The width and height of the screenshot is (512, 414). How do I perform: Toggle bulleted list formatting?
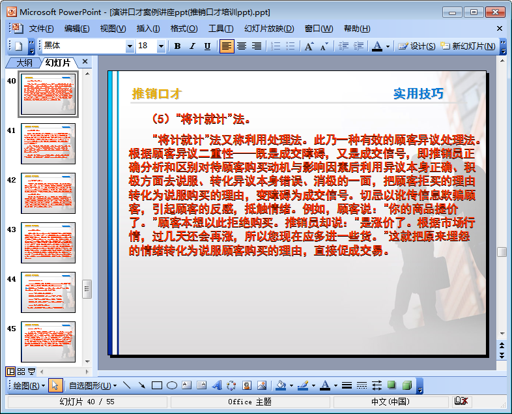click(291, 46)
